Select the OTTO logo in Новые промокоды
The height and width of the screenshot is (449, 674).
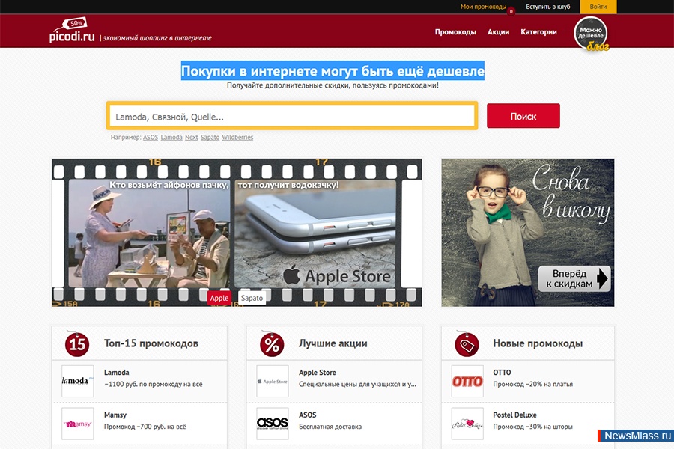click(x=467, y=381)
